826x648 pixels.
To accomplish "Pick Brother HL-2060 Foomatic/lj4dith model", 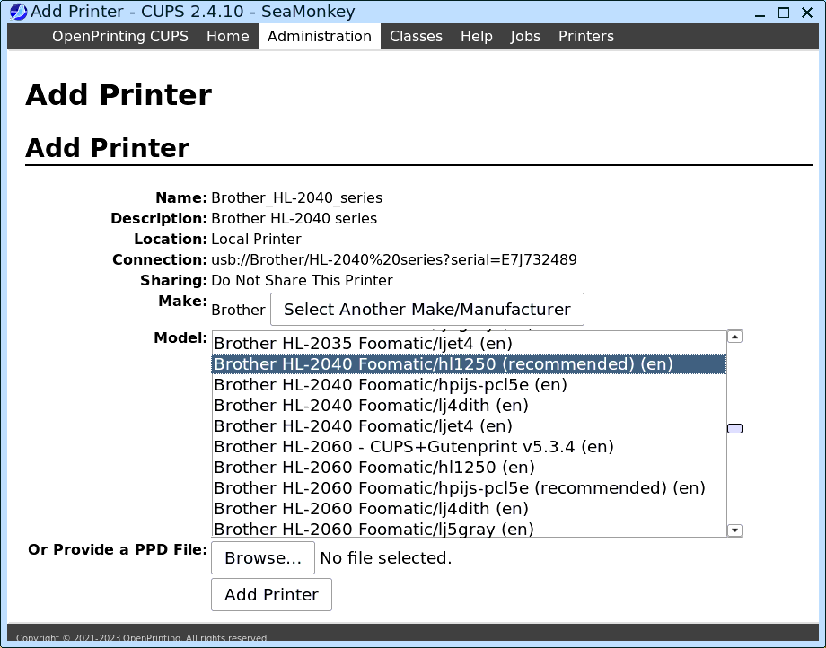I will coord(469,508).
